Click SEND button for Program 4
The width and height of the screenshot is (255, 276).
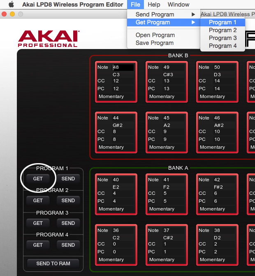tap(68, 245)
